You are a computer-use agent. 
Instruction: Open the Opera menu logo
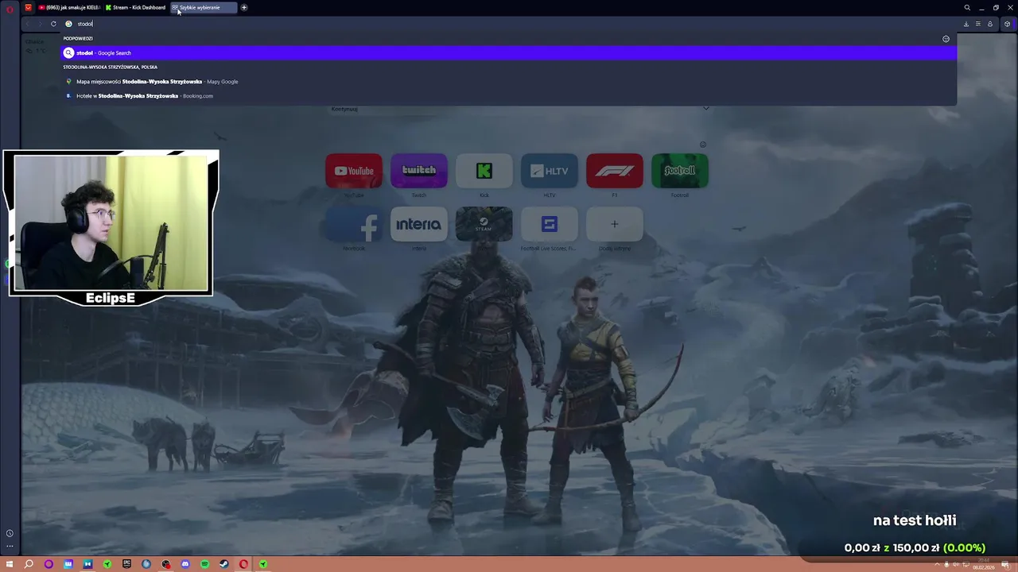coord(10,8)
